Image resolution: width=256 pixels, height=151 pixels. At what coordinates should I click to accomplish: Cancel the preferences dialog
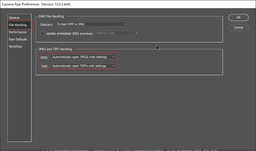coord(239,28)
